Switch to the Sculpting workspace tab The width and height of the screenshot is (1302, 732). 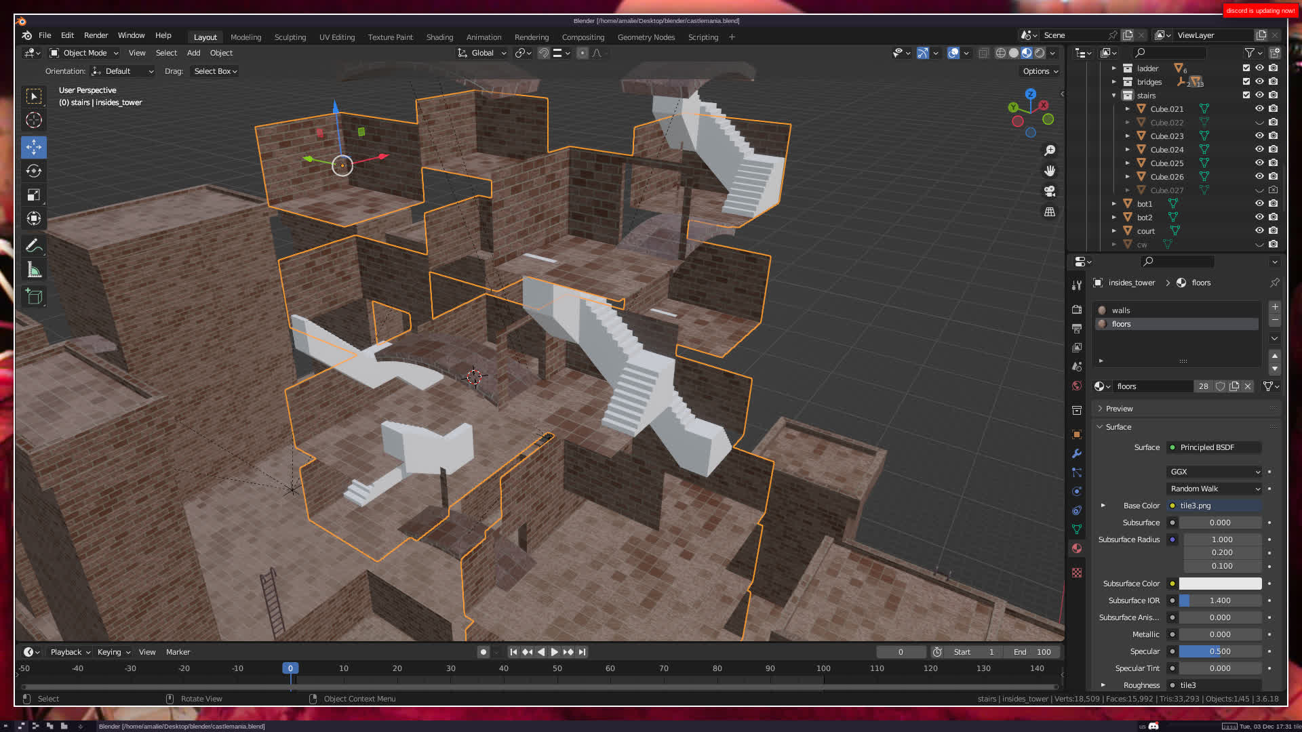(x=290, y=37)
